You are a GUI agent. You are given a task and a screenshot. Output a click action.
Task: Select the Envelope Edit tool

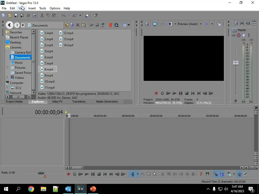click(x=143, y=174)
